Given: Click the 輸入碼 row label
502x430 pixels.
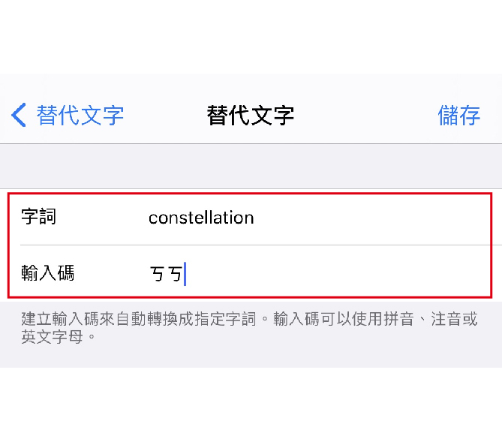Looking at the screenshot, I should pyautogui.click(x=48, y=273).
